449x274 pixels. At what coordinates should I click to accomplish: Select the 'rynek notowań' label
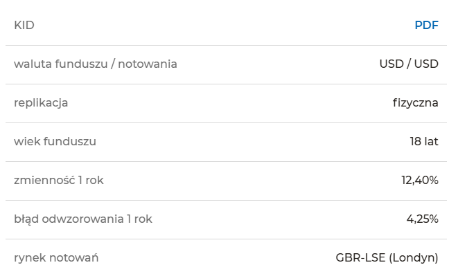point(56,257)
